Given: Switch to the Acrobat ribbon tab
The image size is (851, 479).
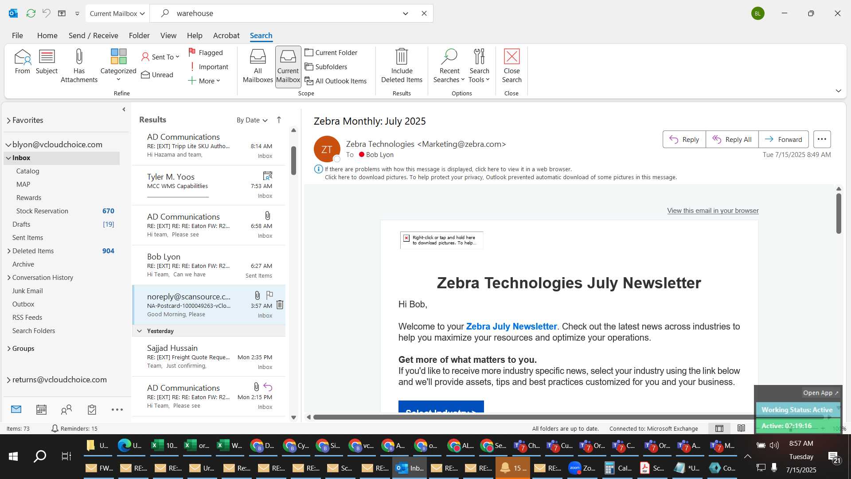Looking at the screenshot, I should (226, 35).
